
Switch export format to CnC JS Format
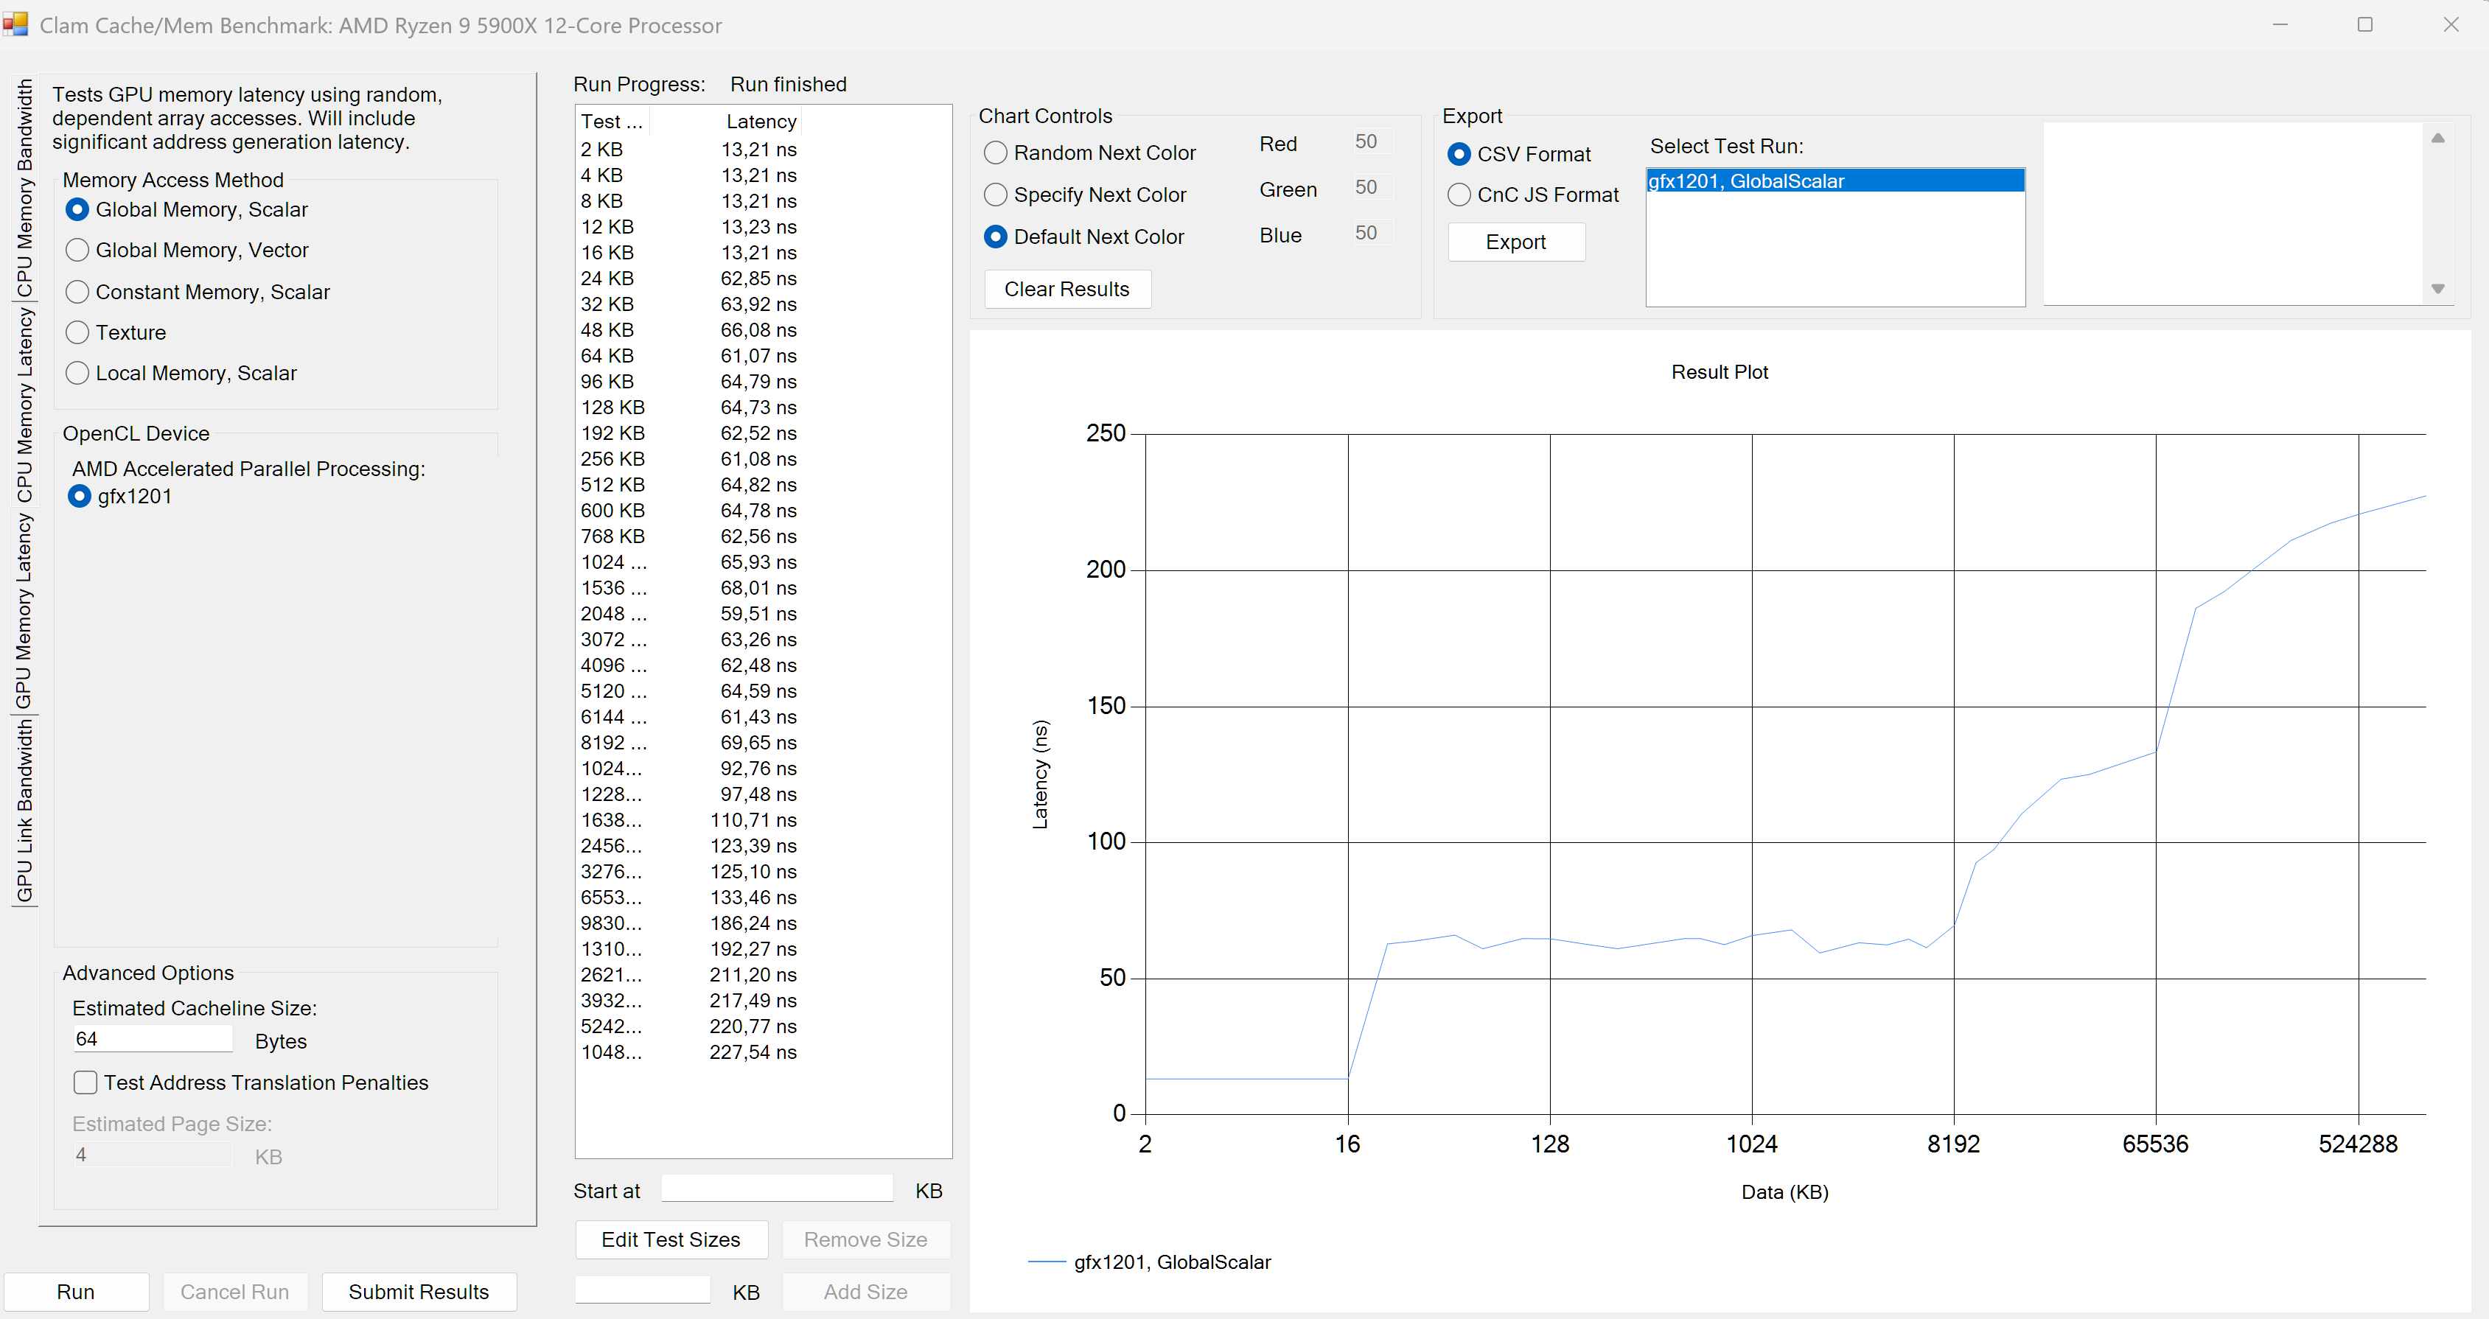[x=1459, y=195]
